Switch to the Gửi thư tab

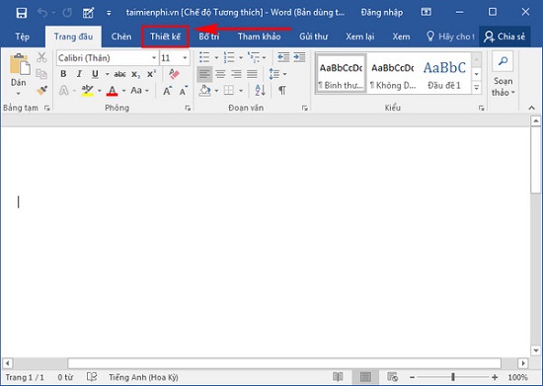point(313,37)
